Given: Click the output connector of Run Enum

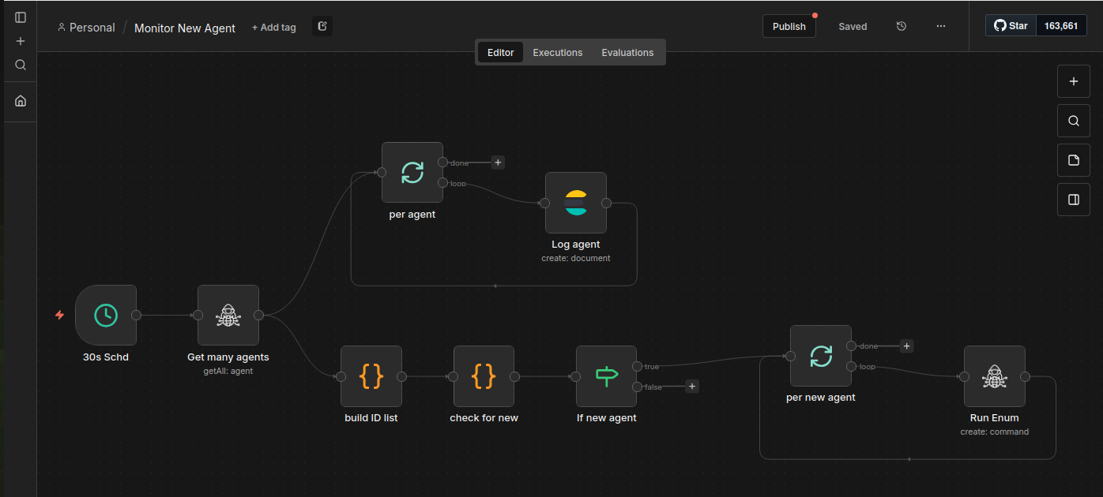Looking at the screenshot, I should point(1025,376).
